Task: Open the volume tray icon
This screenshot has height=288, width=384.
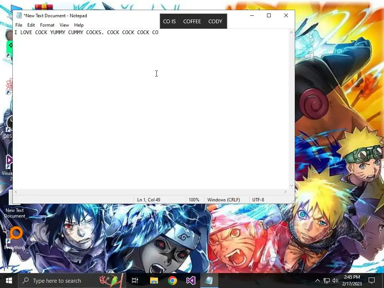Action: click(335, 280)
